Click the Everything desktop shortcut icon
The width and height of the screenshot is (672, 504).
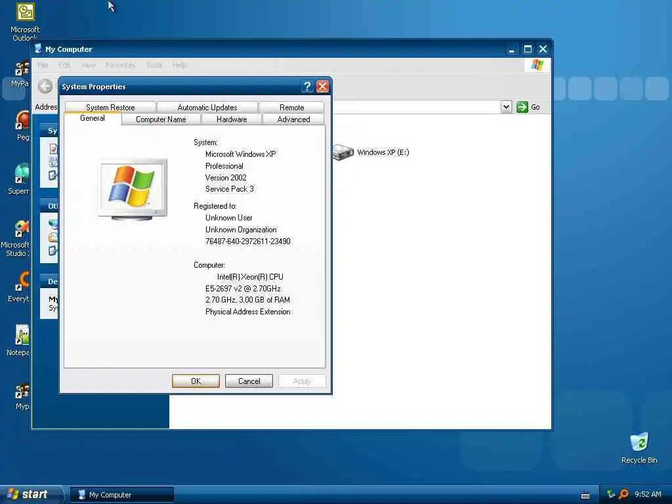22,282
